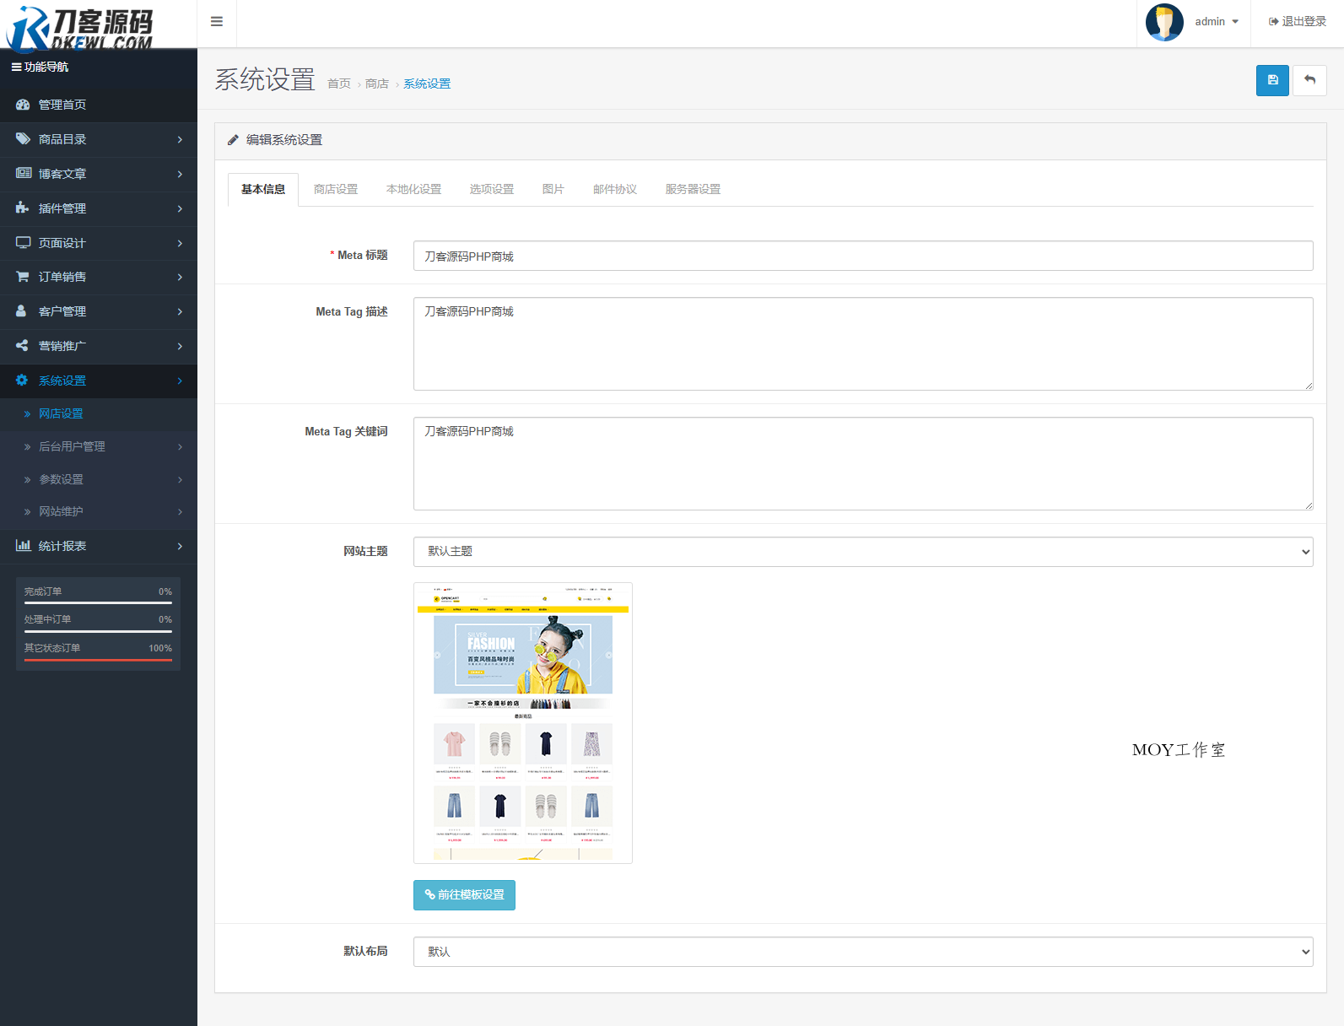Screen dimensions: 1344x1026
Task: Click the 订单销售 shopping cart icon
Action: (x=23, y=277)
